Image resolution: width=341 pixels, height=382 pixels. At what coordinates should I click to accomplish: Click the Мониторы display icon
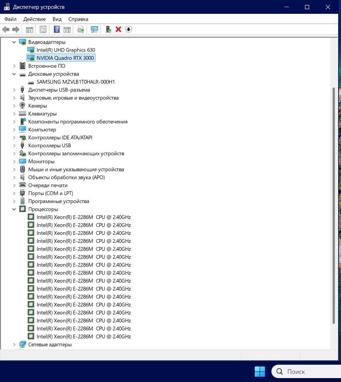pos(22,161)
